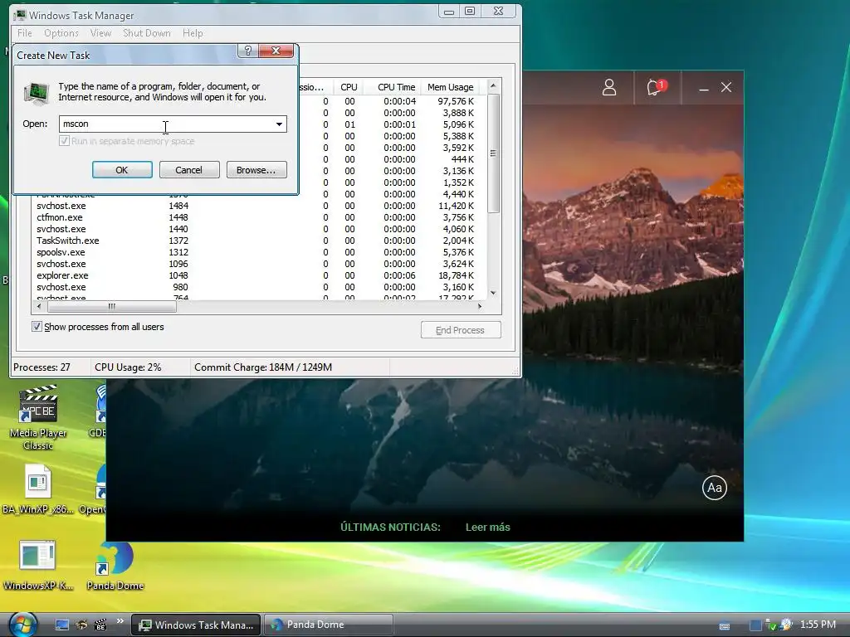Maximize the Task Manager window
This screenshot has width=850, height=637.
470,12
